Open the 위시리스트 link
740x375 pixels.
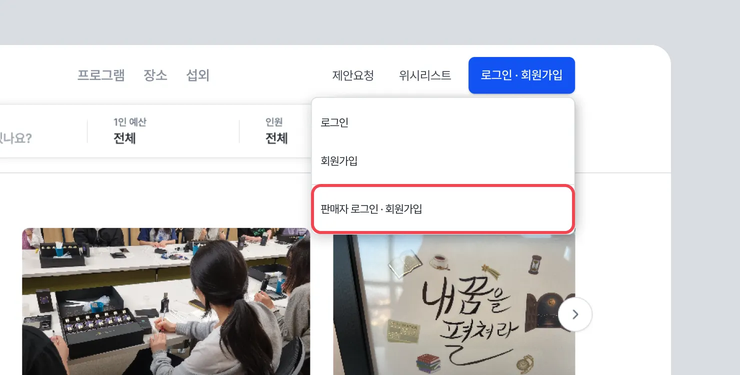[x=425, y=75]
